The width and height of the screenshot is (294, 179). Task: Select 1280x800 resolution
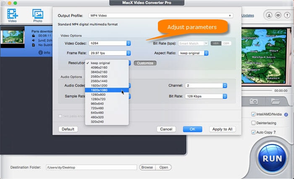pyautogui.click(x=107, y=95)
